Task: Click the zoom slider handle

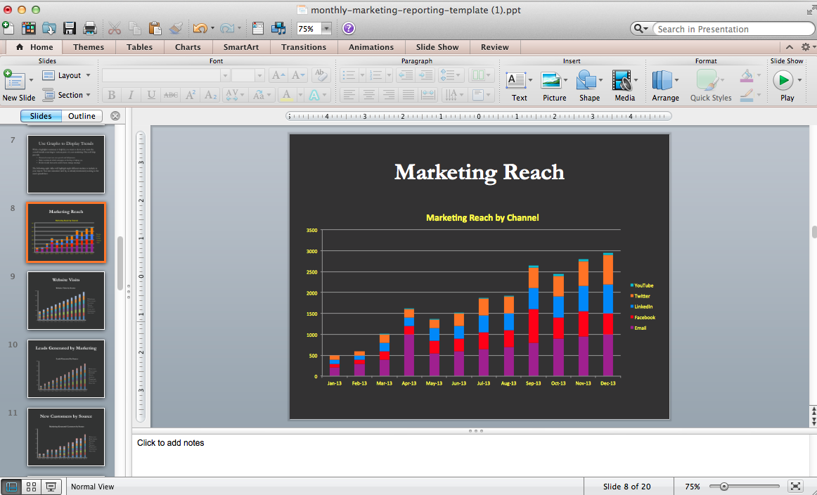Action: [723, 487]
